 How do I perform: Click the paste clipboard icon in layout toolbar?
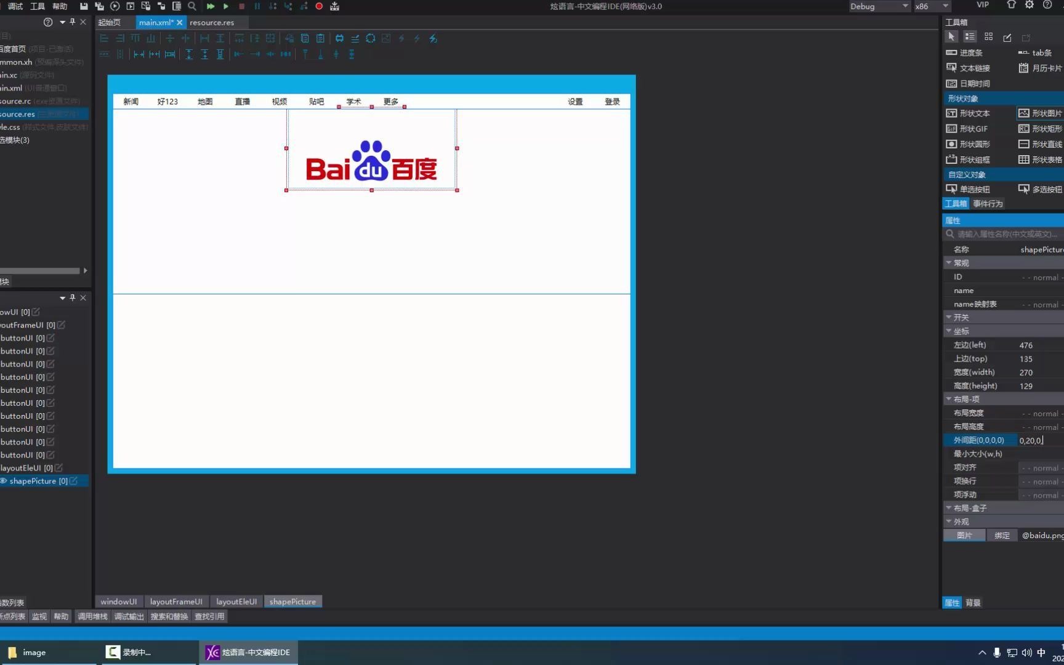click(x=320, y=38)
